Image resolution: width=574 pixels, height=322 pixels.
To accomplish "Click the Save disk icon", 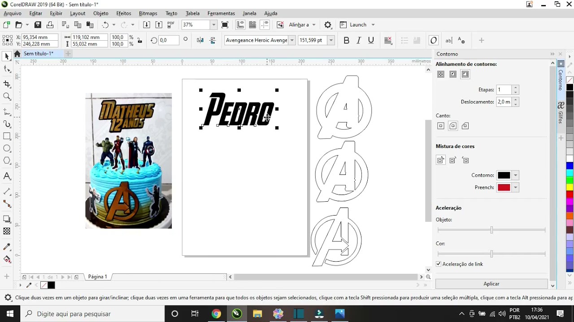I will pos(38,25).
